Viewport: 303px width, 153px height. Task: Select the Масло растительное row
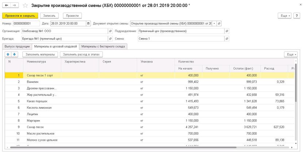pyautogui.click(x=150, y=134)
